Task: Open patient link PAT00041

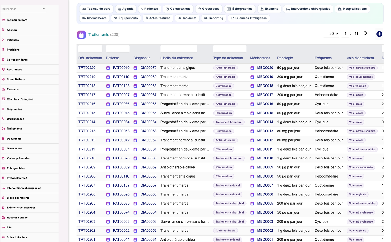Action: tap(121, 240)
